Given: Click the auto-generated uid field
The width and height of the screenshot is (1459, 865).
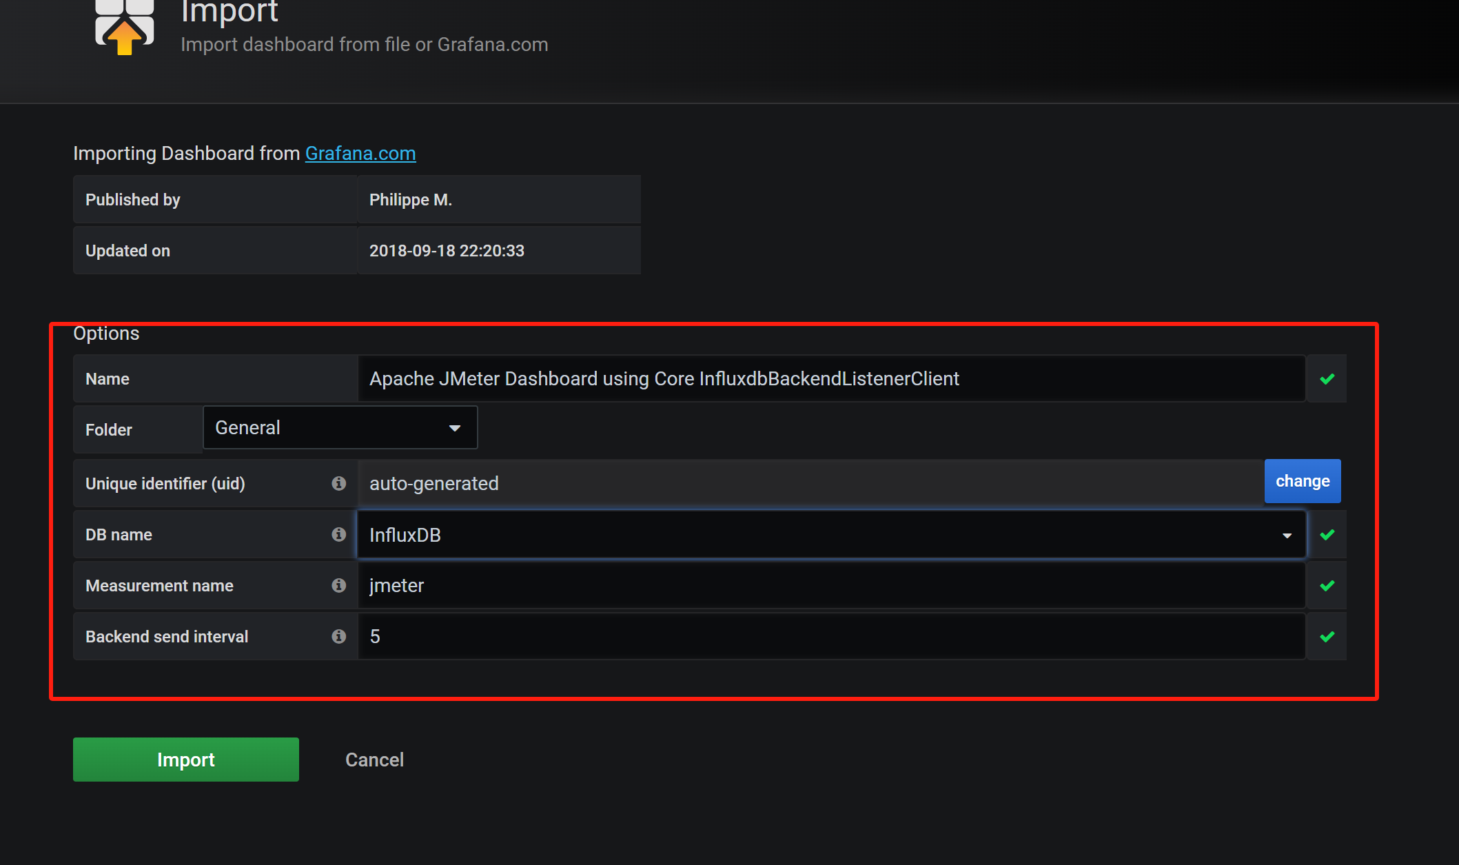Looking at the screenshot, I should click(x=810, y=483).
